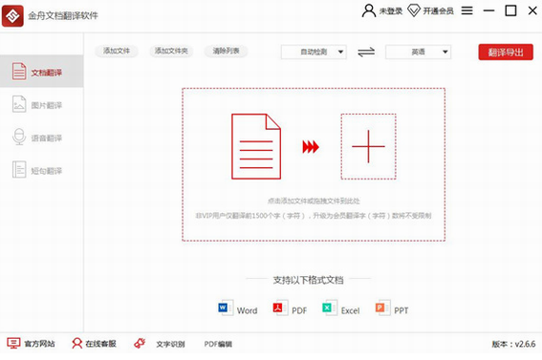This screenshot has width=542, height=360.
Task: Click the voice translation microphone icon
Action: pyautogui.click(x=19, y=137)
